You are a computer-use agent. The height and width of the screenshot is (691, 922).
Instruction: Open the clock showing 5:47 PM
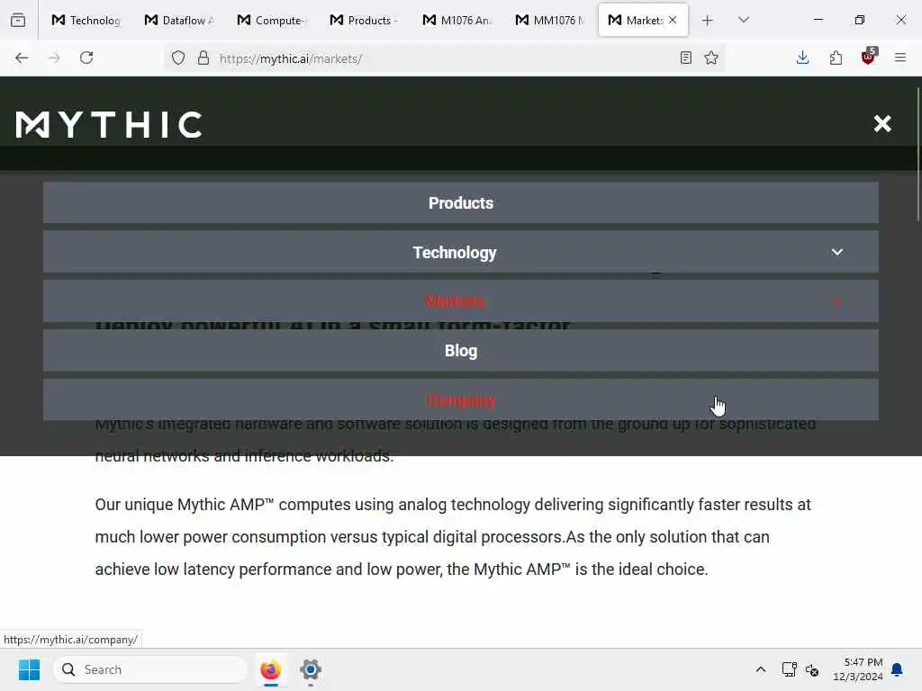[858, 669]
